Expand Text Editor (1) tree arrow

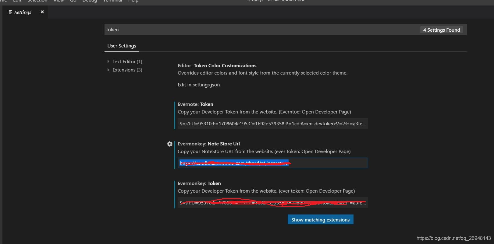pyautogui.click(x=108, y=61)
